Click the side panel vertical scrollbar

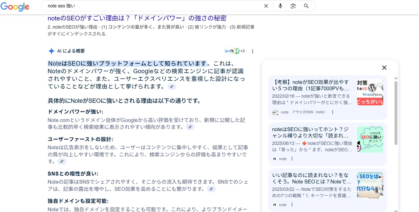[396, 112]
